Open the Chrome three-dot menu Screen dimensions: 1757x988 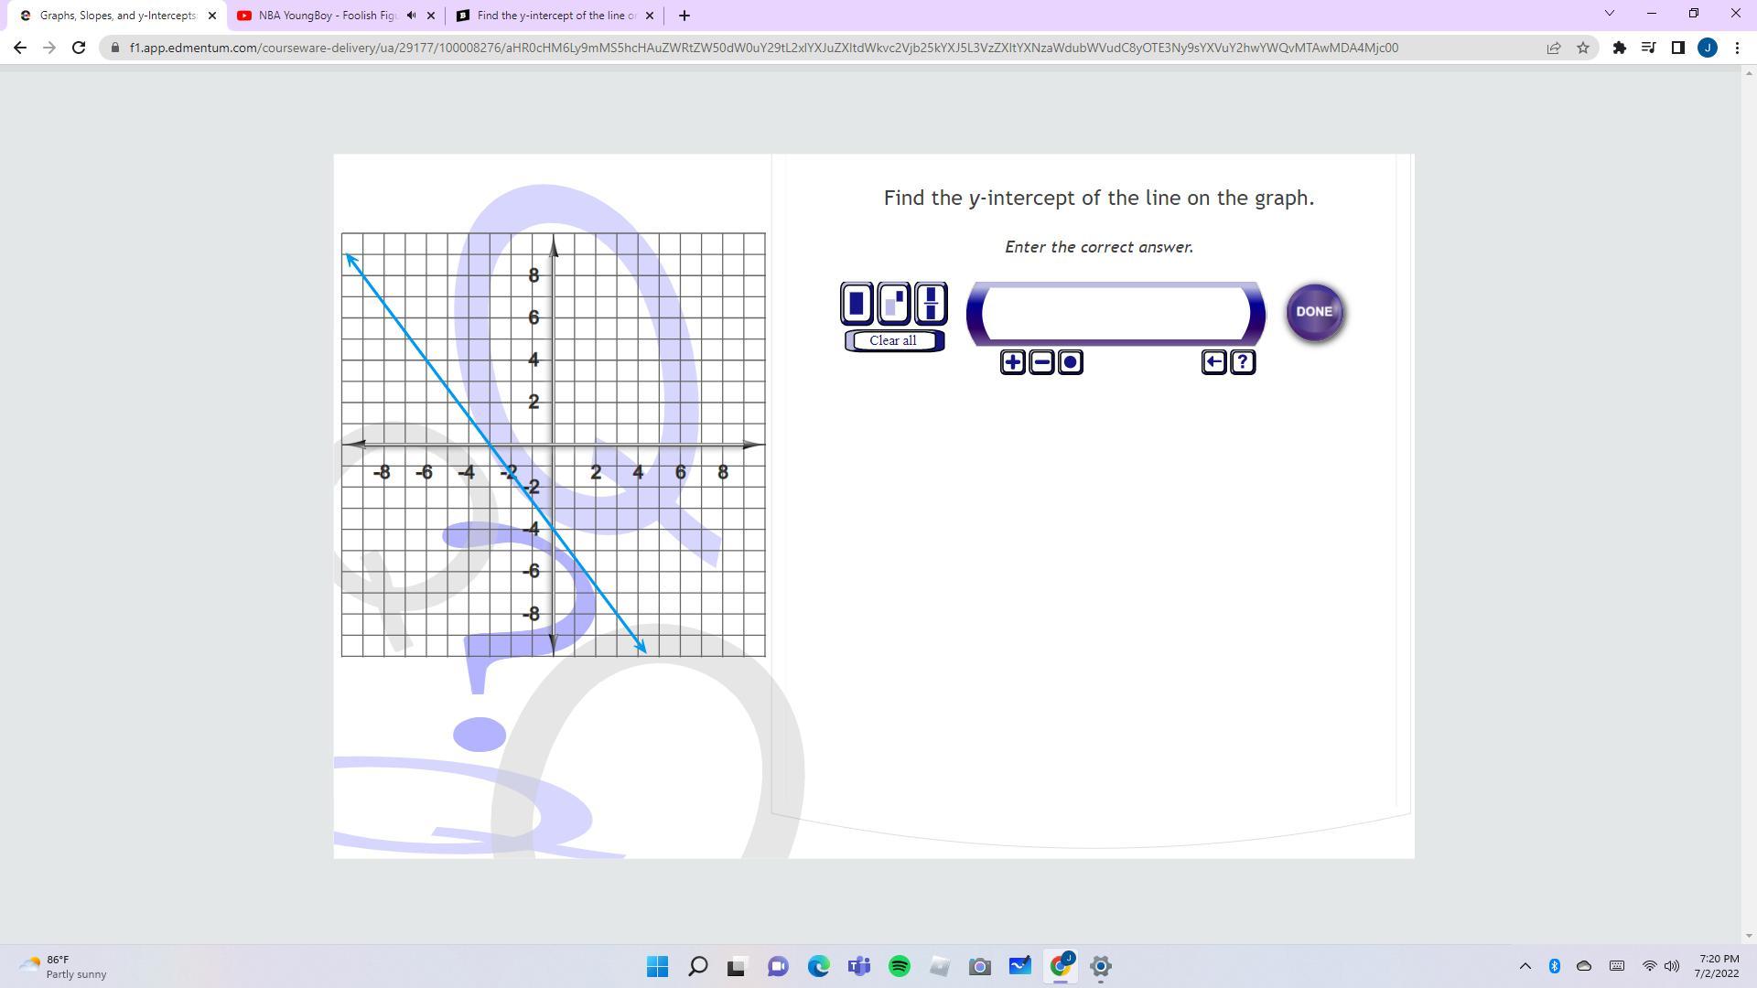pos(1737,48)
